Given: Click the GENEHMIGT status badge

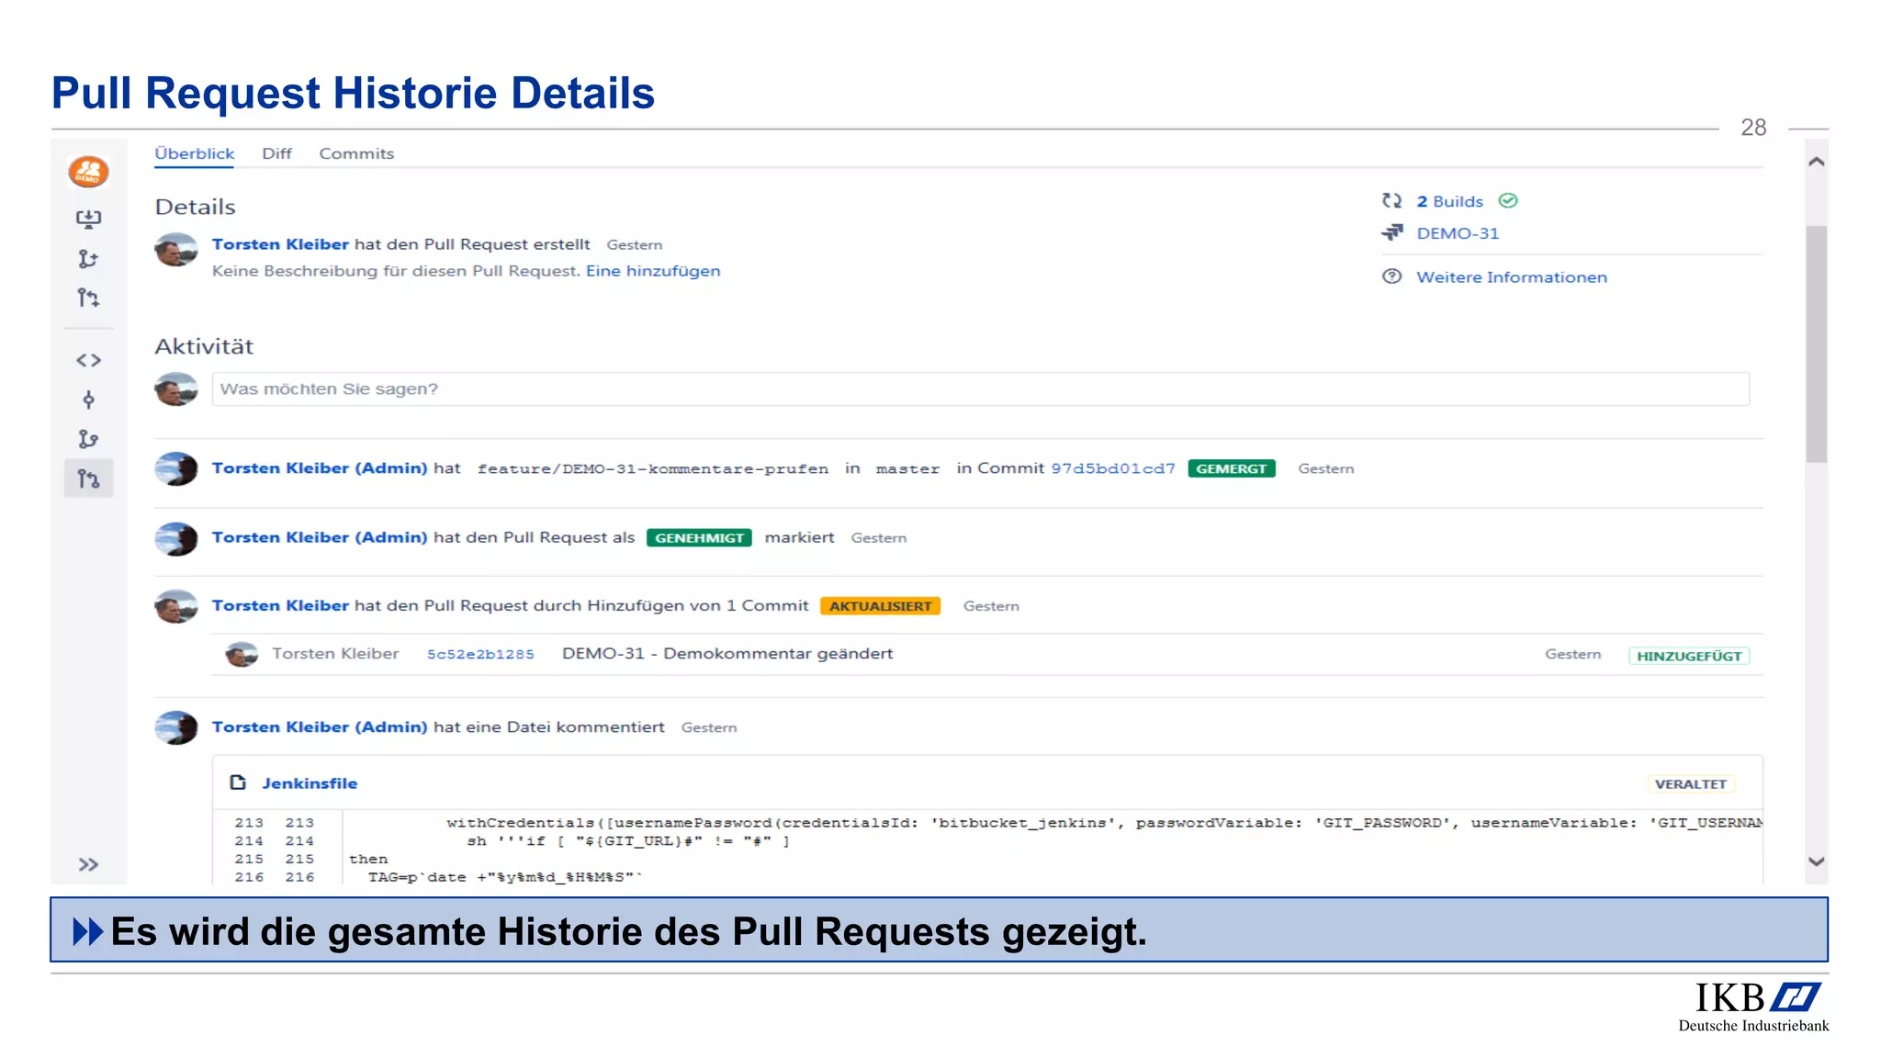Looking at the screenshot, I should [699, 538].
